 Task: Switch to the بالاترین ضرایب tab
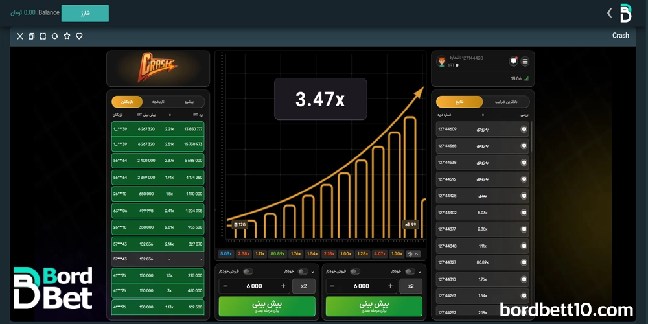point(506,102)
